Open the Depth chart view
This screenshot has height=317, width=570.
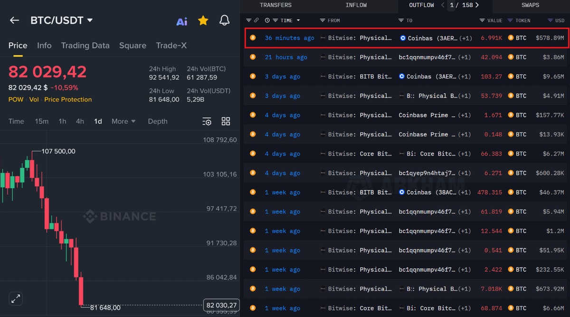point(158,122)
